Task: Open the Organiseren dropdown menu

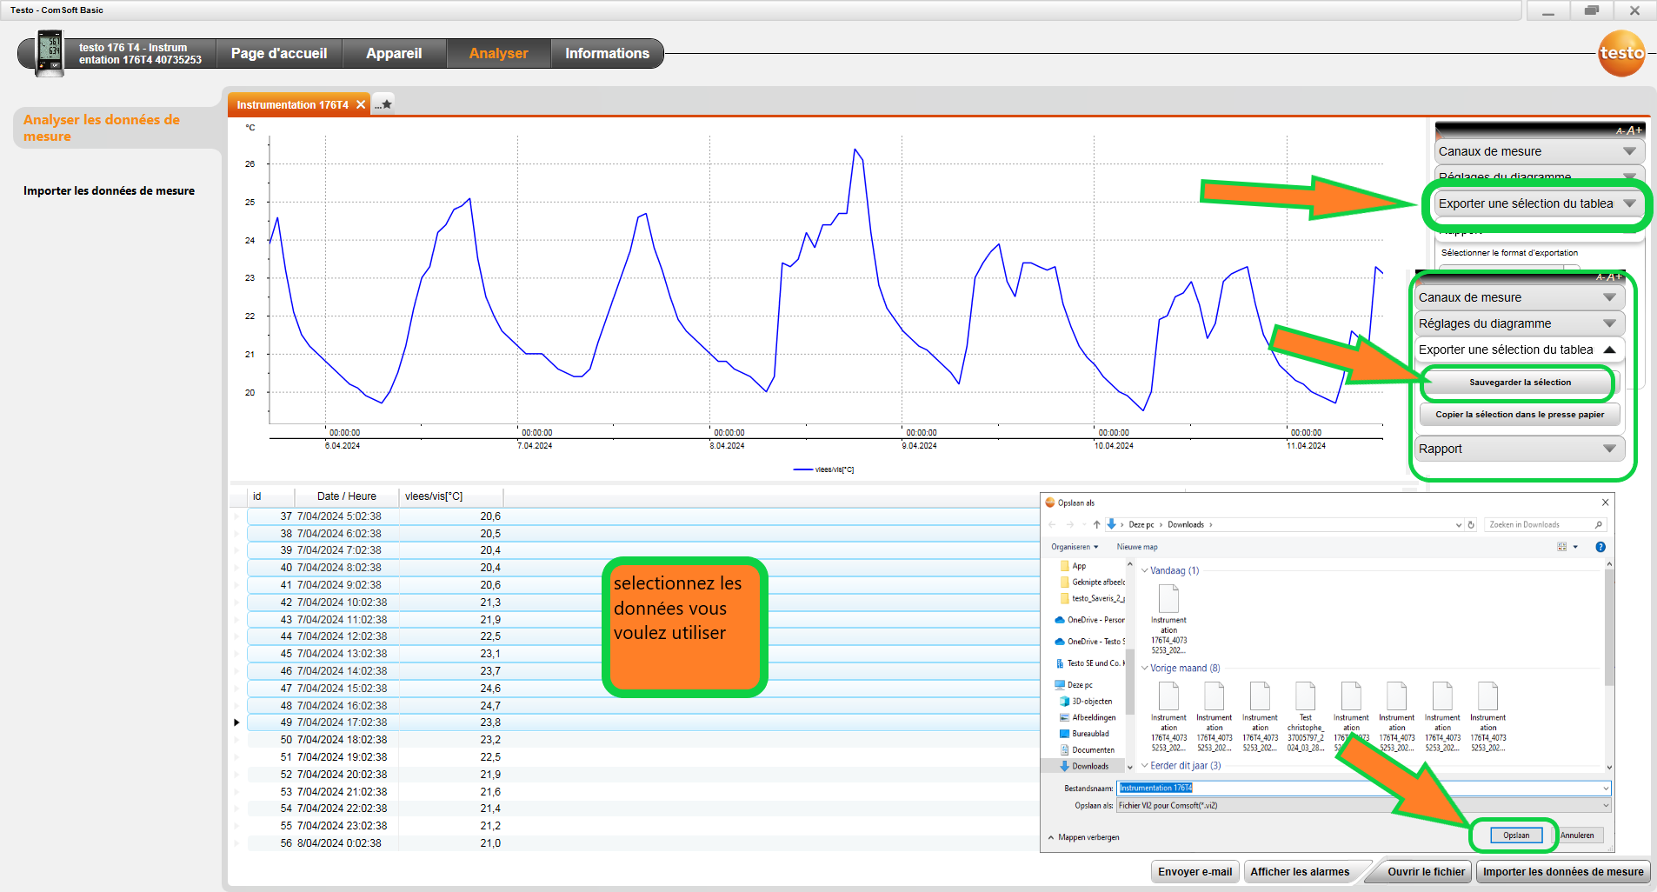Action: tap(1075, 547)
